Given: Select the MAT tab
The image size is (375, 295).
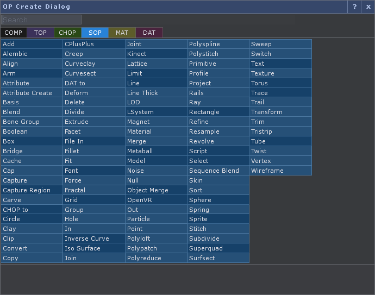Looking at the screenshot, I should [122, 33].
